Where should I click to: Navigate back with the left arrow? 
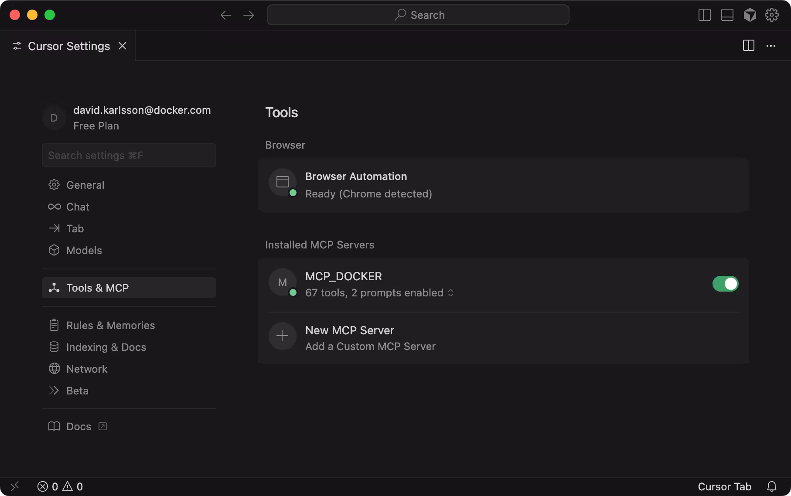pyautogui.click(x=226, y=15)
